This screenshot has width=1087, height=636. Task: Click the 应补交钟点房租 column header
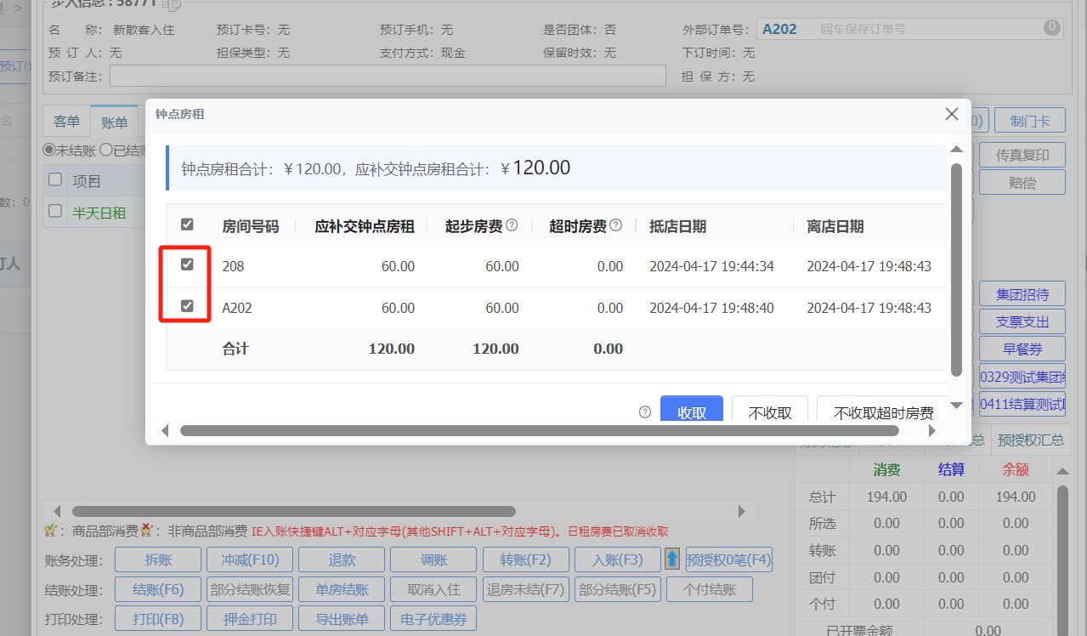click(x=365, y=226)
